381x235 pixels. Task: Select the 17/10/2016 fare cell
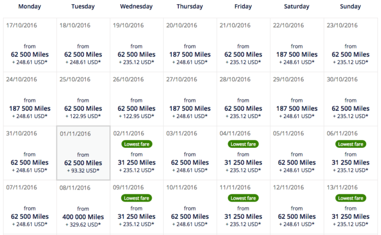30,45
